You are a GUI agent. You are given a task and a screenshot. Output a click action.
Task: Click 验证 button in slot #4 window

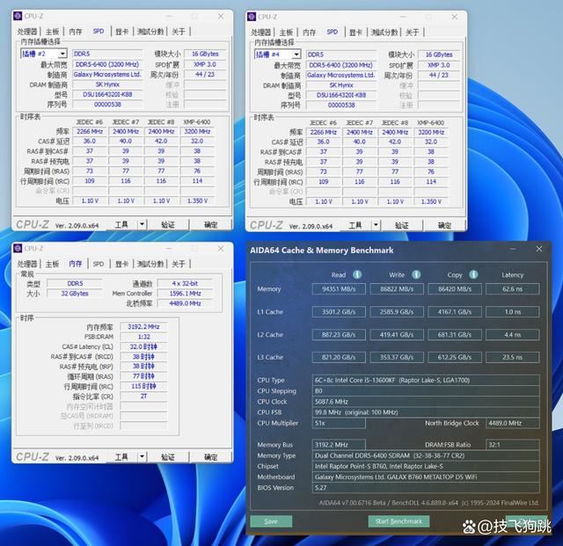coord(402,224)
